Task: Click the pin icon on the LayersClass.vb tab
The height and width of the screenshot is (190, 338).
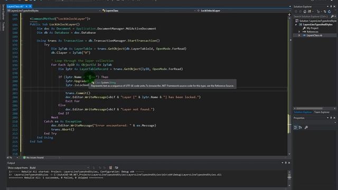Action: click(26, 6)
